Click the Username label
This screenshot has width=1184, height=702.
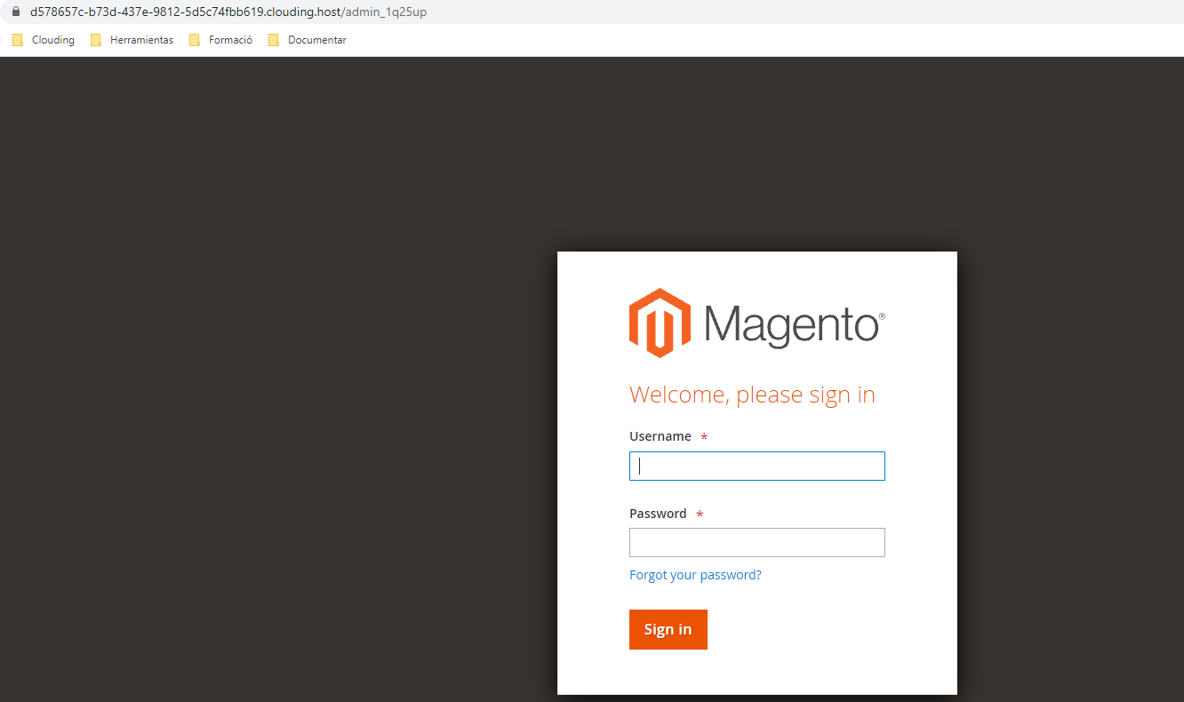point(660,436)
